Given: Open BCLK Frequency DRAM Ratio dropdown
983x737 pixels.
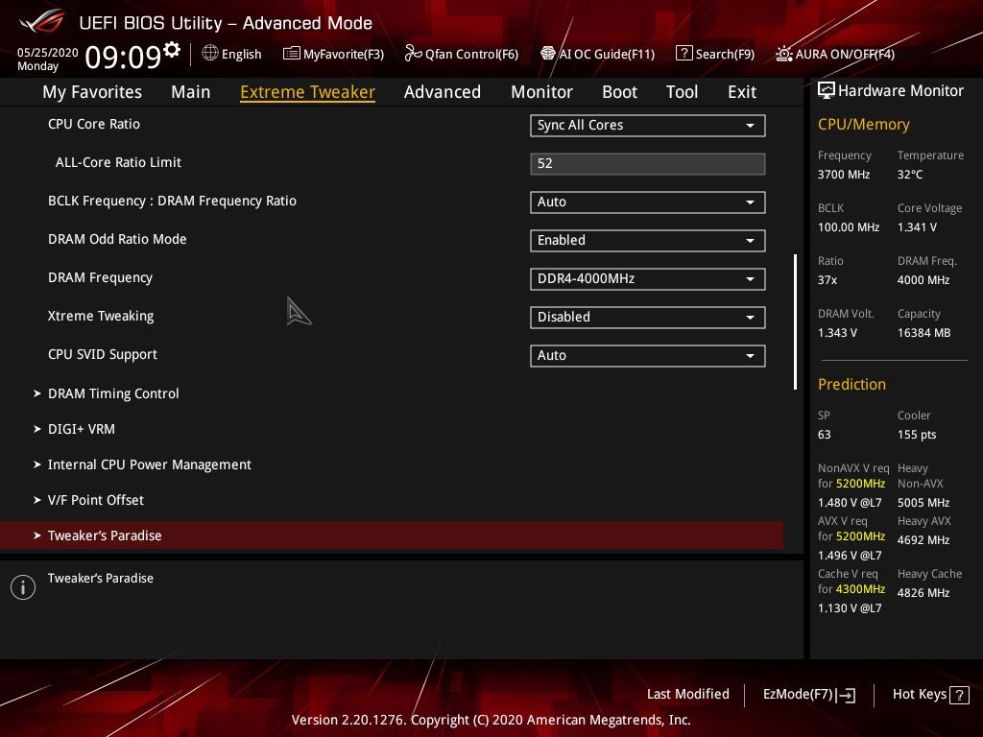Looking at the screenshot, I should [x=648, y=202].
